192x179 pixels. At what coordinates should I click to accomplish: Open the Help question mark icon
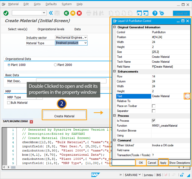[x=155, y=13]
